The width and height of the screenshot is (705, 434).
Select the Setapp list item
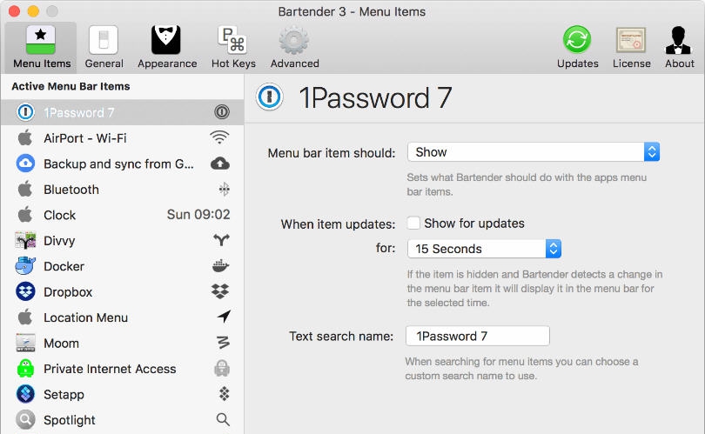click(x=123, y=394)
